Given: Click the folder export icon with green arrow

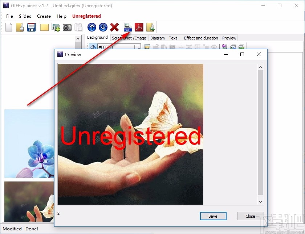Looking at the screenshot, I should click(x=151, y=27).
